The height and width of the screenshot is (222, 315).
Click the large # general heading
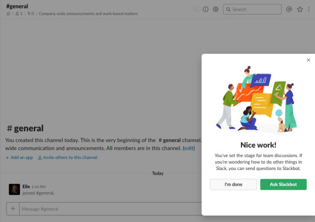click(x=25, y=128)
